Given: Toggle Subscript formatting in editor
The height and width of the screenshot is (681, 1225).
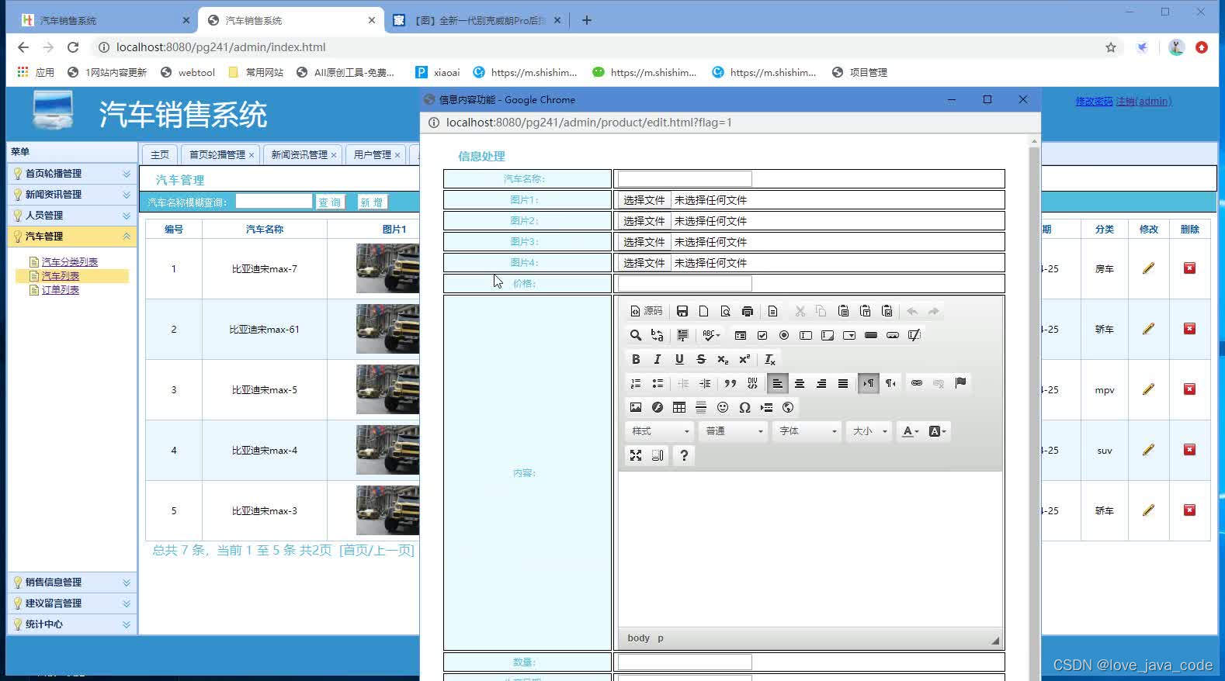Looking at the screenshot, I should [723, 359].
